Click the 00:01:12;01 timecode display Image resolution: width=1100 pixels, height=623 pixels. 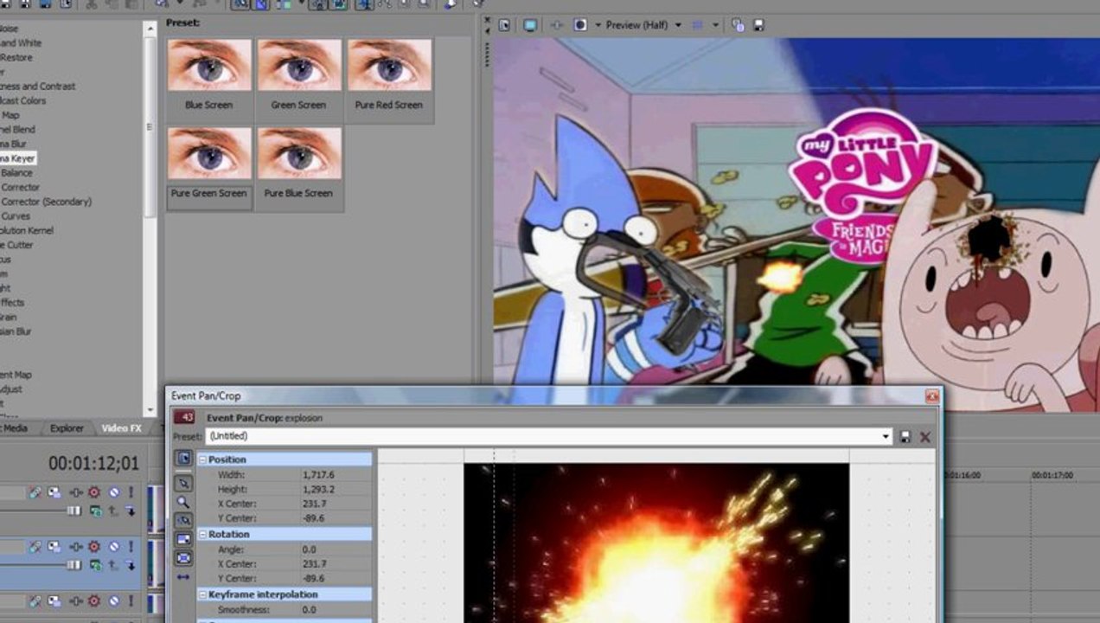[93, 464]
